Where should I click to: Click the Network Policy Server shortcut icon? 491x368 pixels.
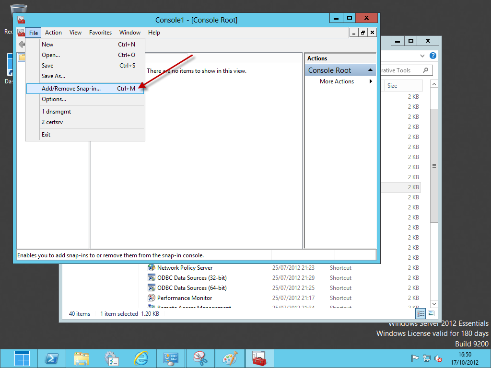[152, 268]
